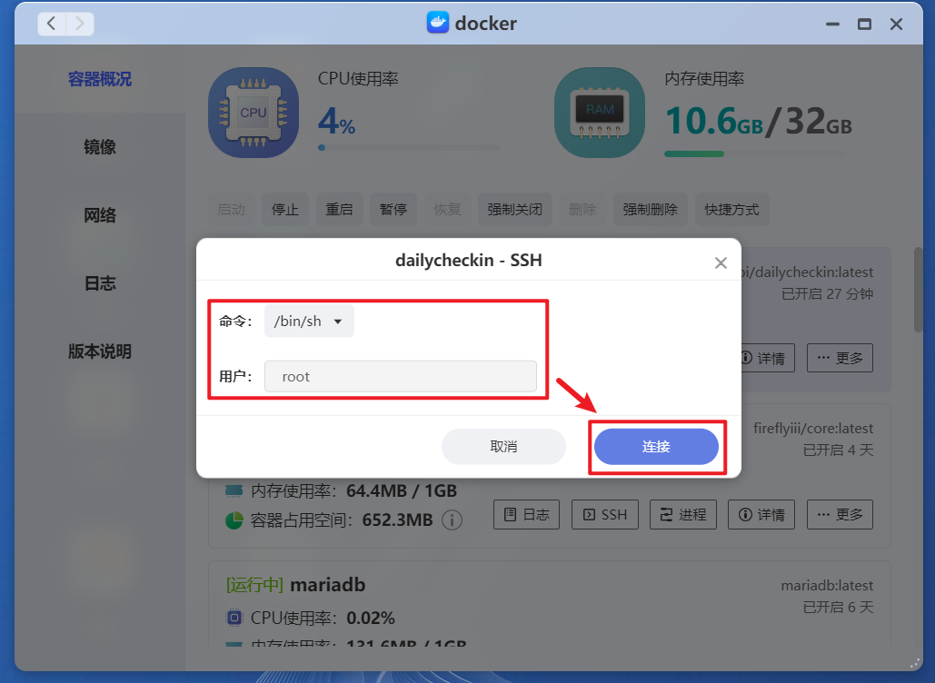Open the 更多 (more) options for the container
935x683 pixels.
pos(840,514)
